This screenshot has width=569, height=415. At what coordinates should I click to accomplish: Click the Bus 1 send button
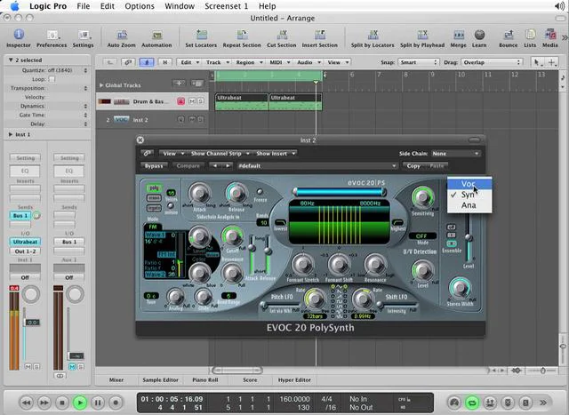pyautogui.click(x=20, y=215)
